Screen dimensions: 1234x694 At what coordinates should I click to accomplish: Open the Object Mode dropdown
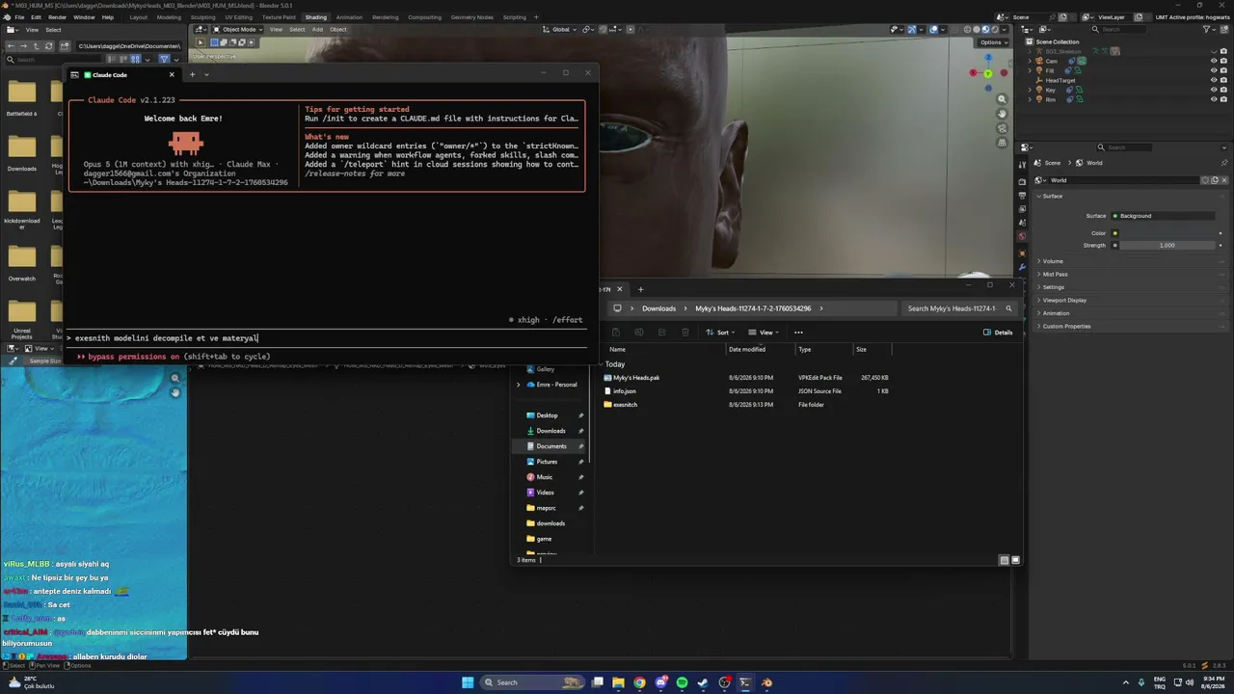pos(237,29)
